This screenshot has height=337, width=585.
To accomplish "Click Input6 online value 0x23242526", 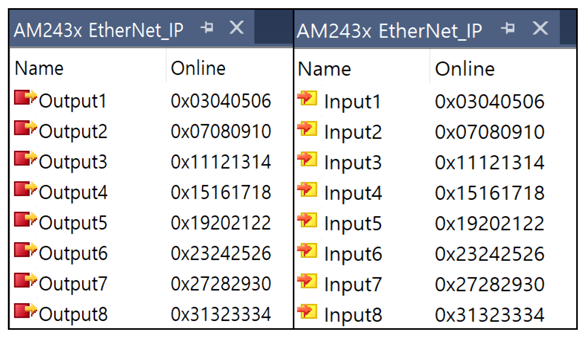I will click(x=489, y=254).
